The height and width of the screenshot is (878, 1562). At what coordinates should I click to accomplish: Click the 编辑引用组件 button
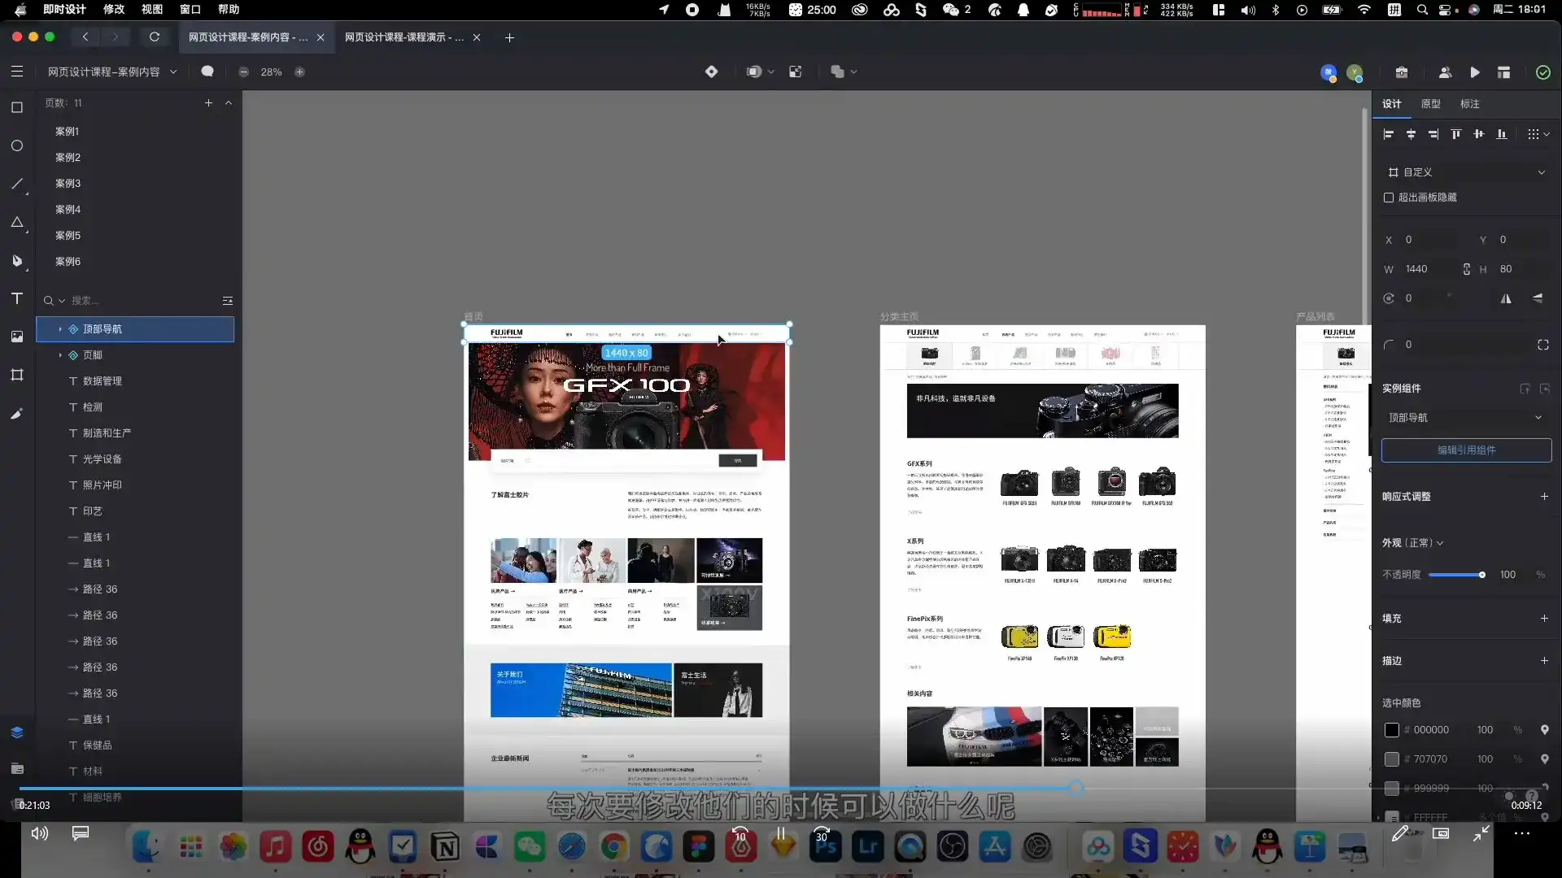click(x=1466, y=450)
